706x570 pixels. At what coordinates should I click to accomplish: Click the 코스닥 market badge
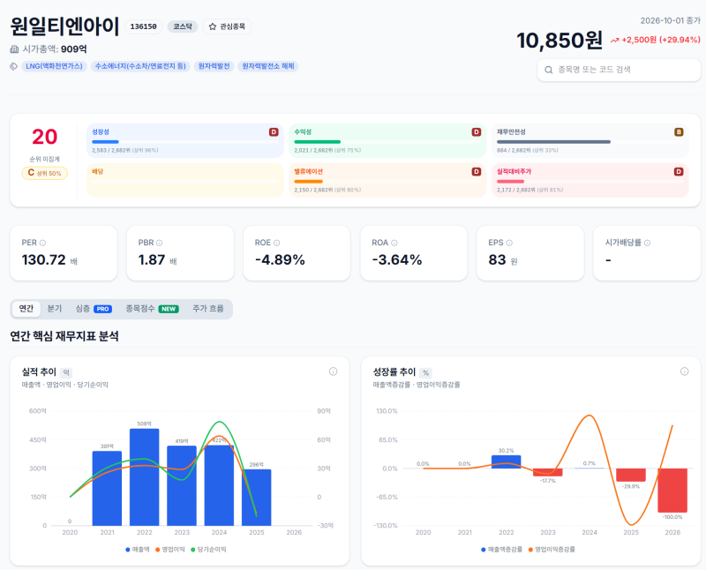click(183, 26)
